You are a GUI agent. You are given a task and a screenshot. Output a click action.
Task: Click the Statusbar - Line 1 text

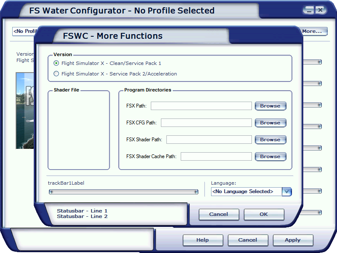pos(82,211)
